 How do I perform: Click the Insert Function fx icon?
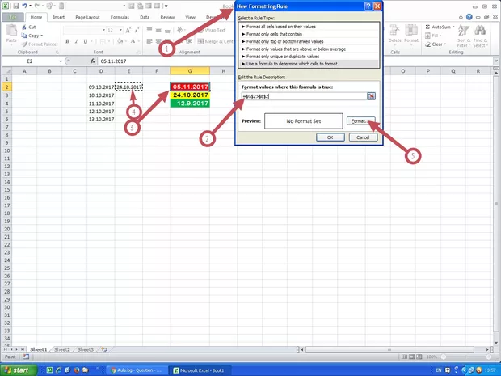click(x=93, y=61)
